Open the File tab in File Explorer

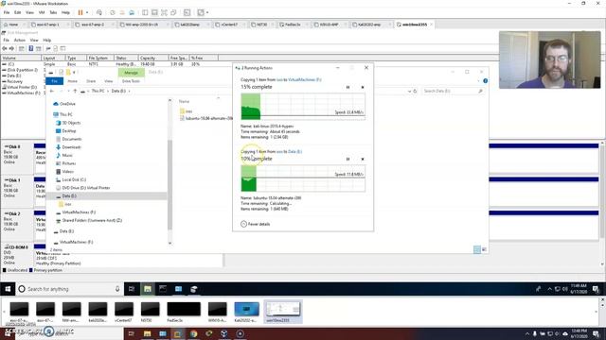click(x=55, y=81)
